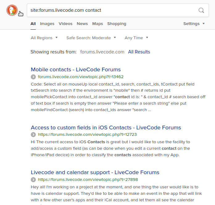Open Mobile contacts - LiveCode Forums result

(x=76, y=69)
